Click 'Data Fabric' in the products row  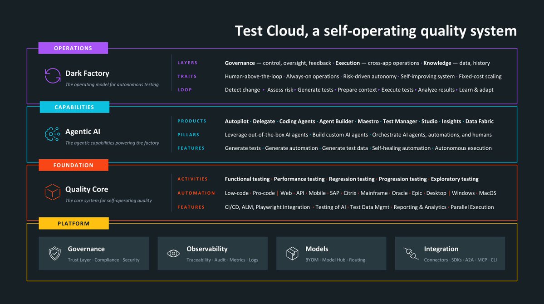(480, 121)
